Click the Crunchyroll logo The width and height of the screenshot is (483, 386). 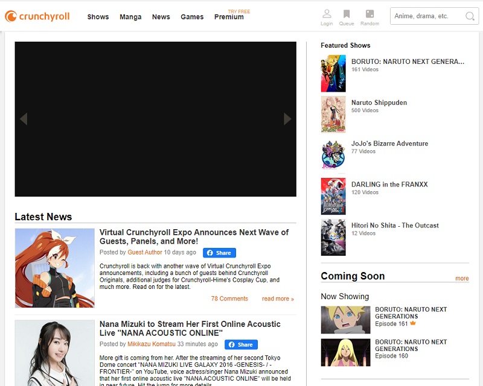coord(37,16)
